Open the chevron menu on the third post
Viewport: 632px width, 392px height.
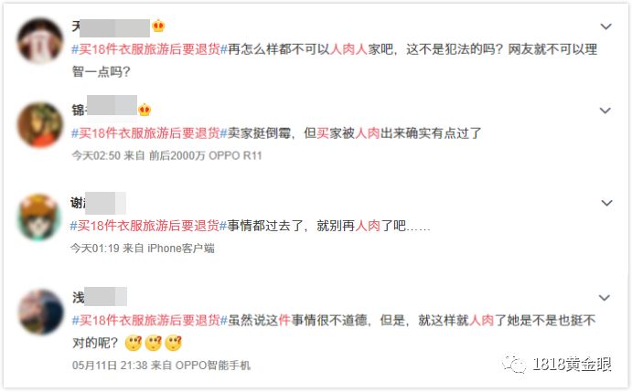606,203
